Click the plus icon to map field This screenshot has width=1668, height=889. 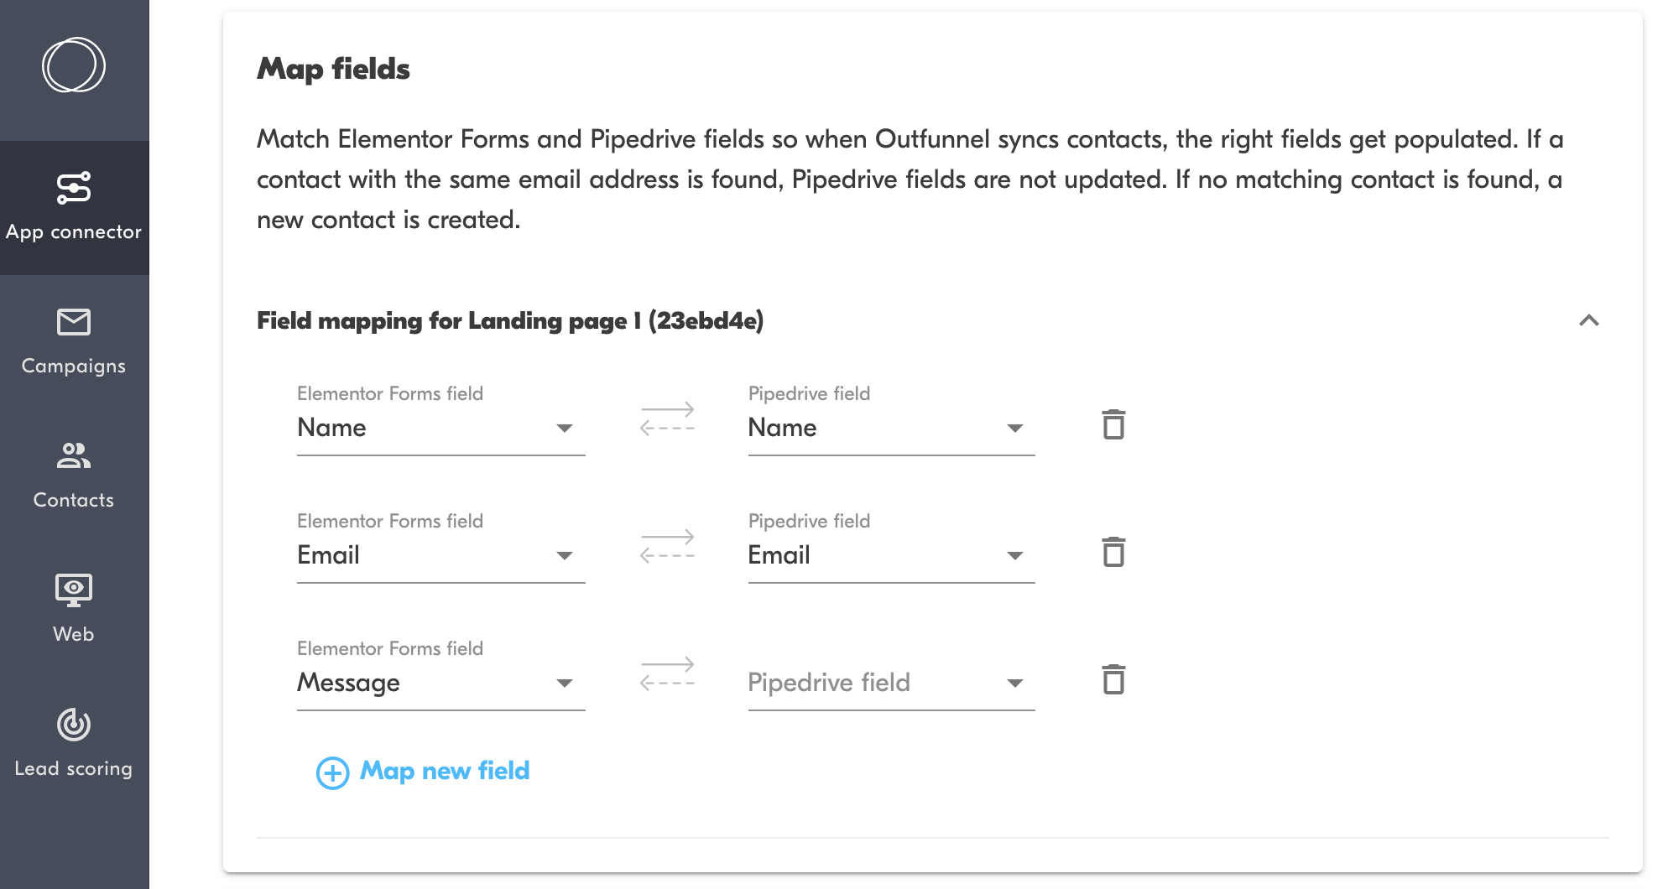[x=332, y=772]
